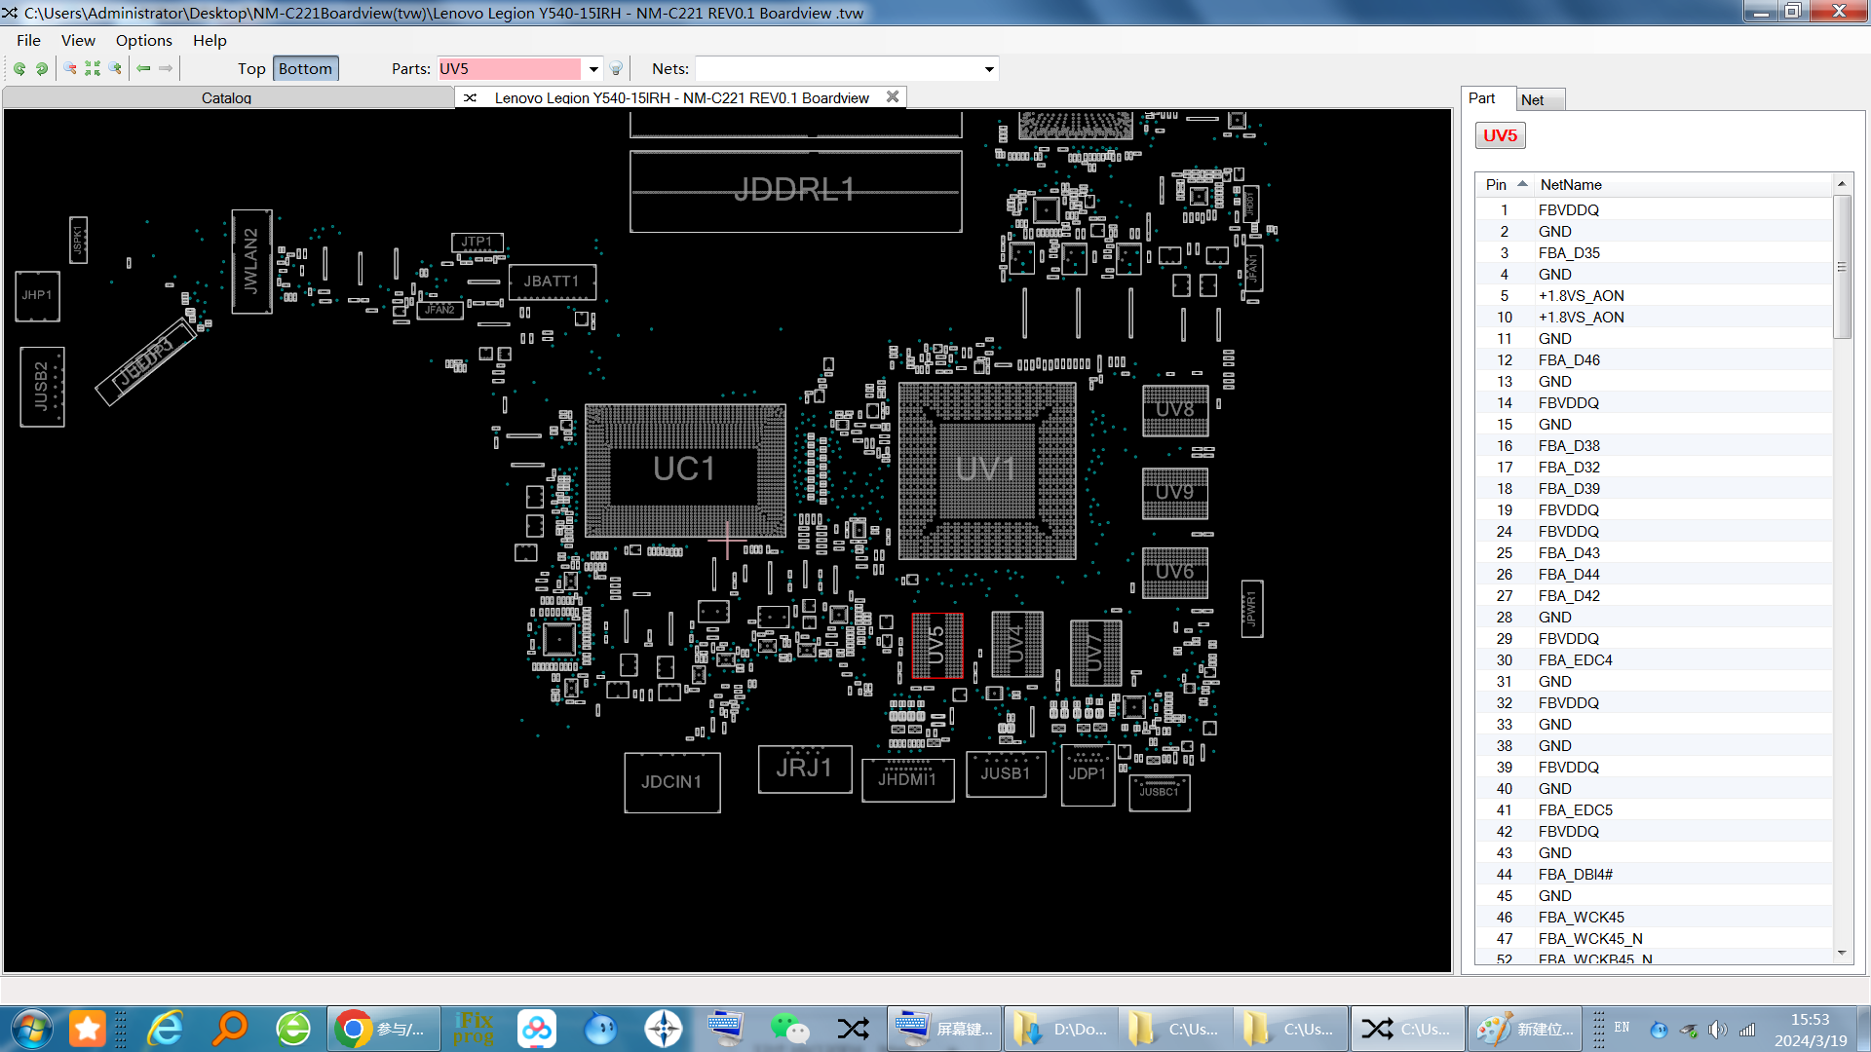Open Chrome taskbar window

click(383, 1029)
